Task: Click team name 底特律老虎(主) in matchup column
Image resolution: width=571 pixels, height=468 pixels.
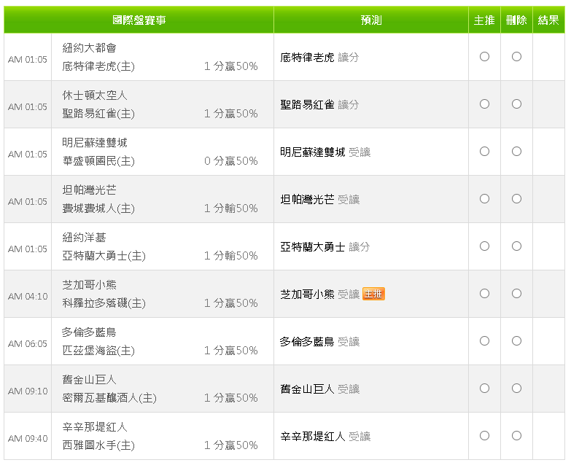Action: (x=98, y=66)
